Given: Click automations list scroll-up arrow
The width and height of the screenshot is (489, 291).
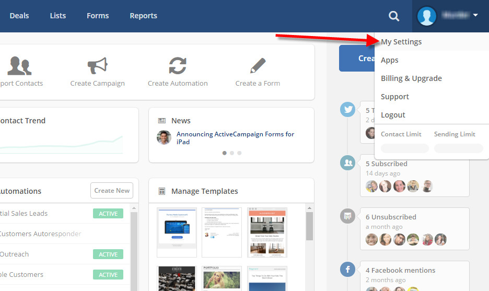Looking at the screenshot, I should click(x=134, y=208).
